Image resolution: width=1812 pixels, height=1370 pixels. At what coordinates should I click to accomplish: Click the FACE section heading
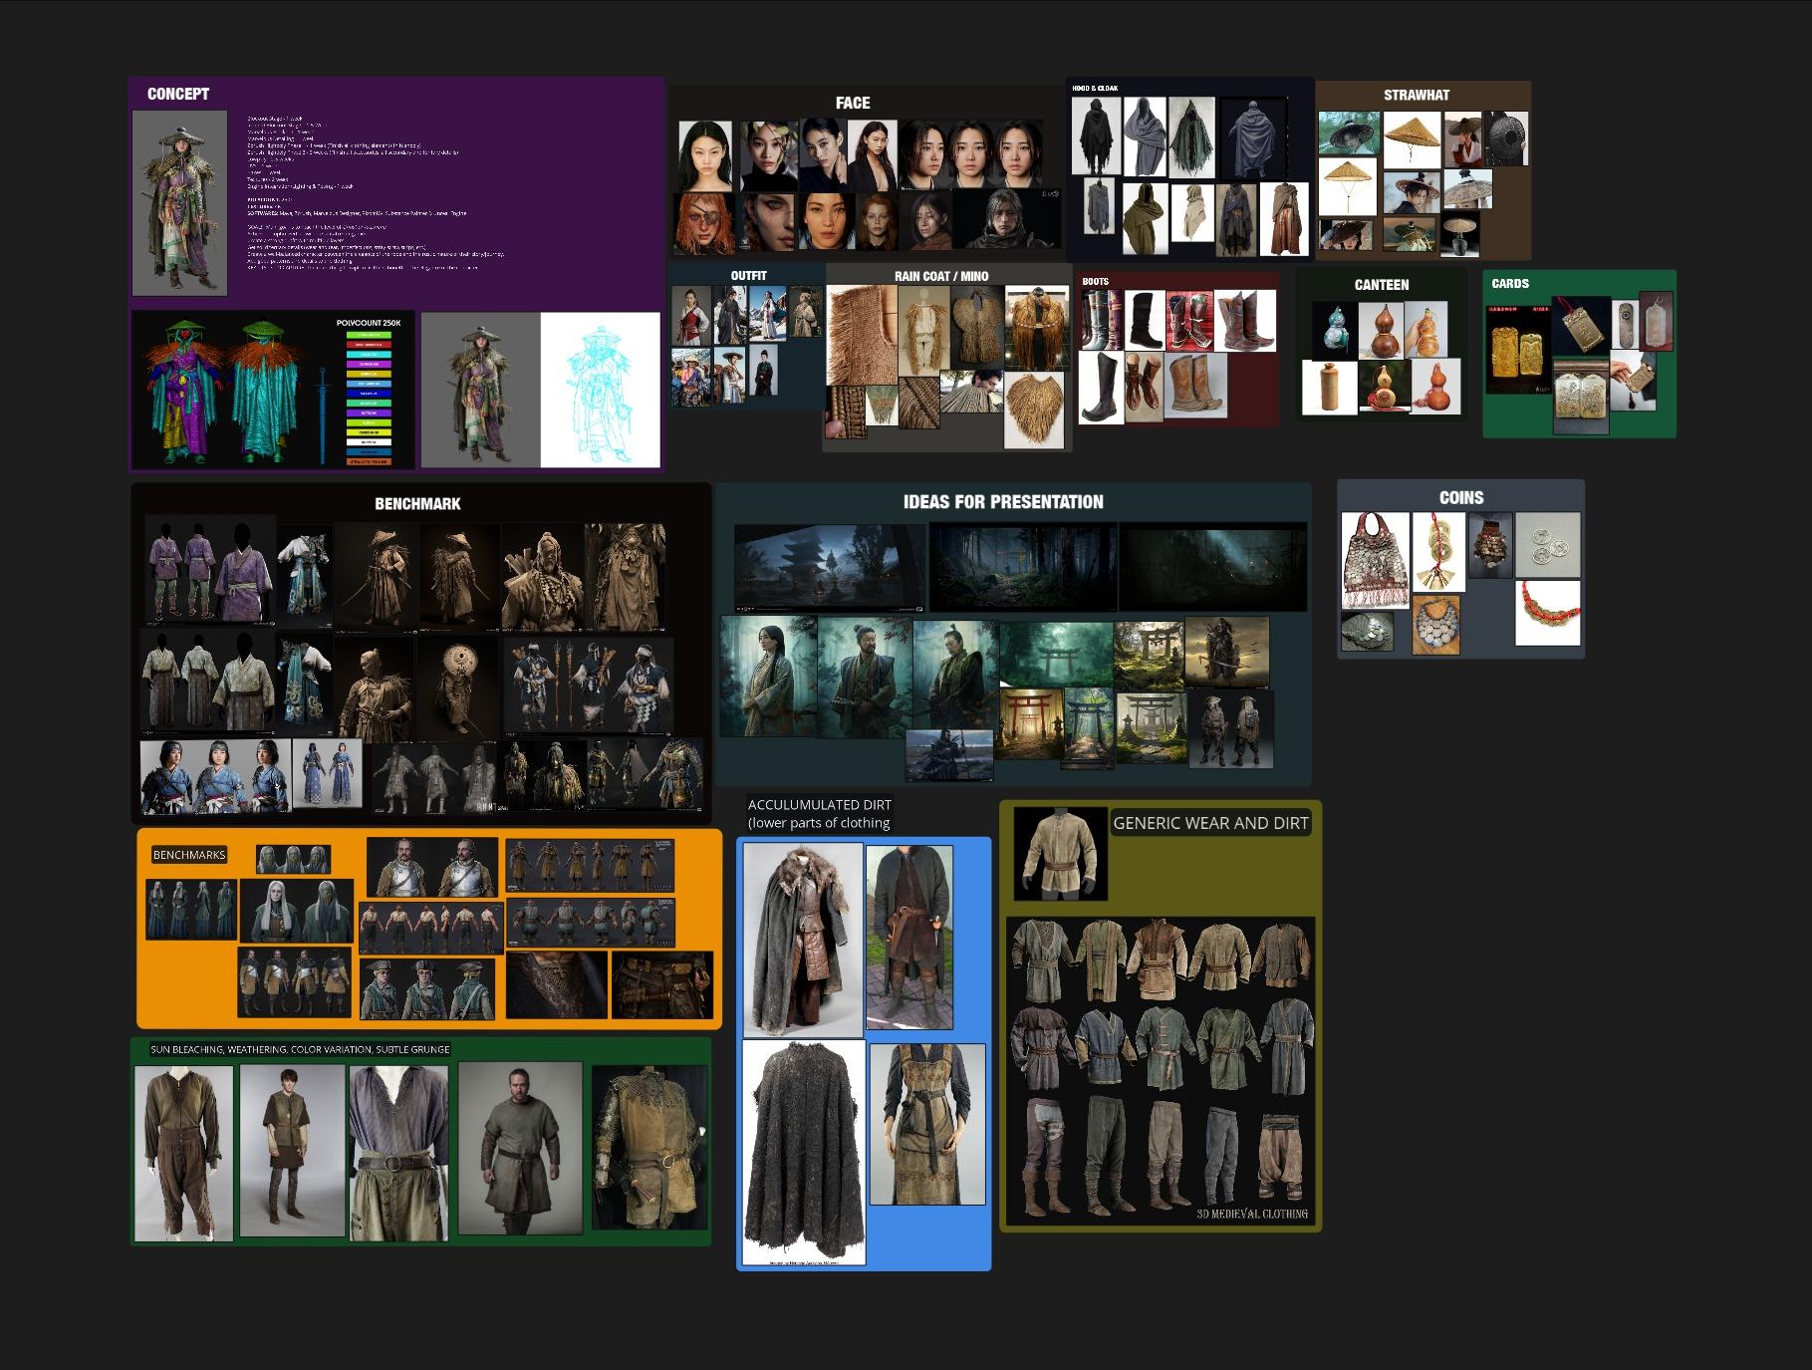[852, 103]
